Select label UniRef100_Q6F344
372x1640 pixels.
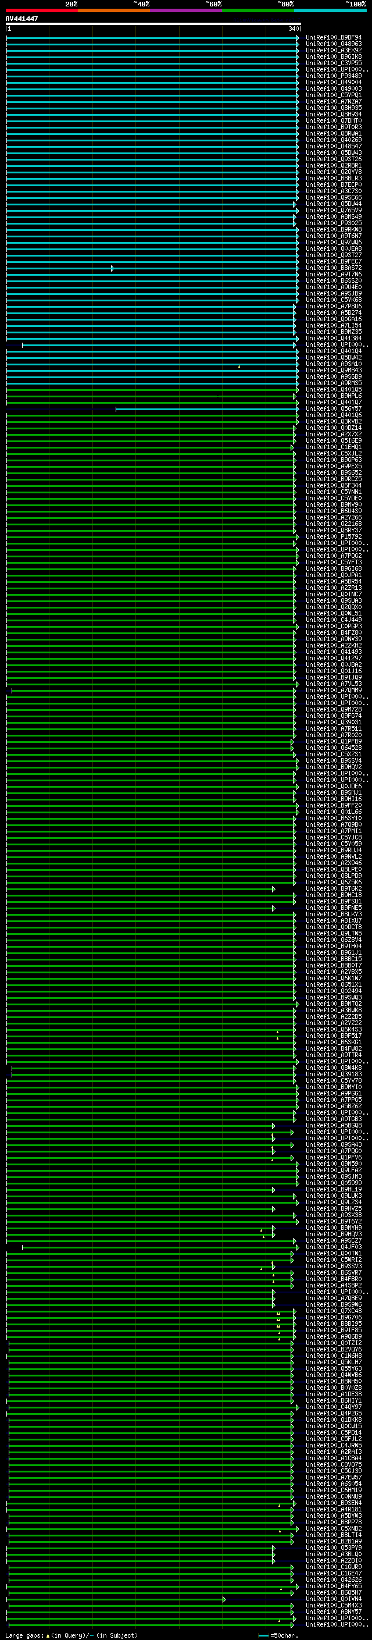point(334,485)
